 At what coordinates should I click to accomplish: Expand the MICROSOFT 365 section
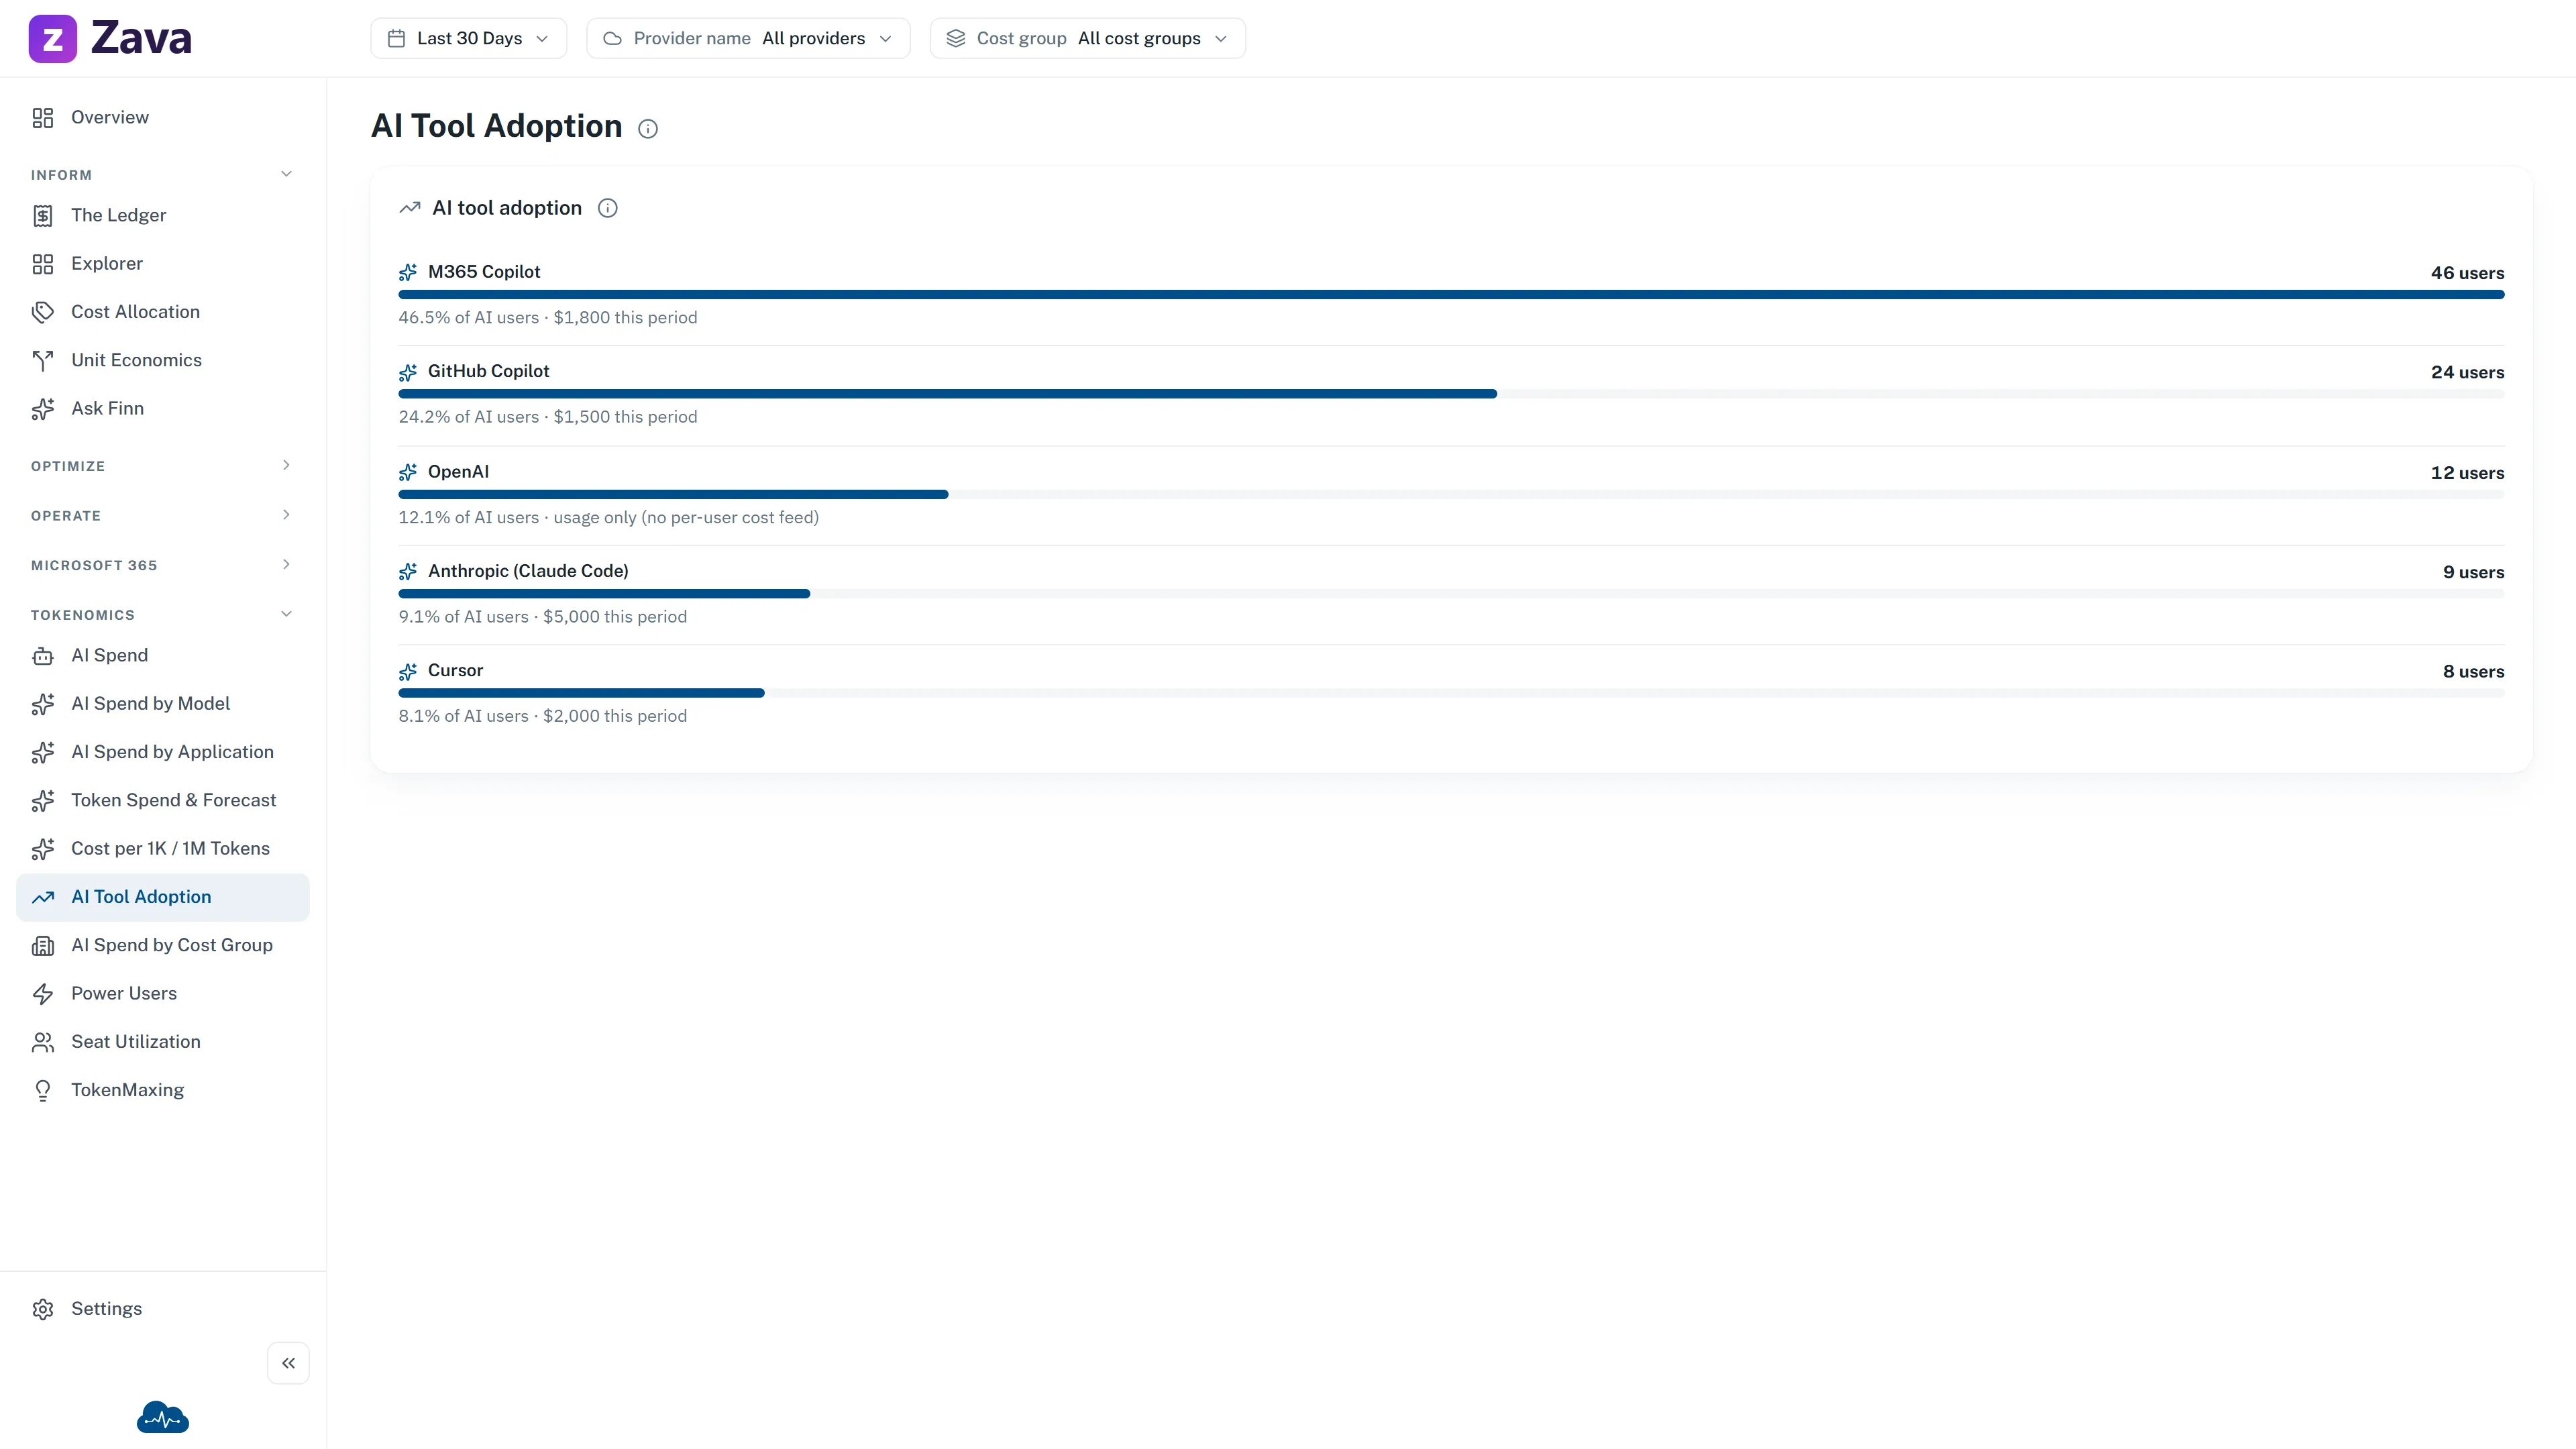click(x=286, y=564)
